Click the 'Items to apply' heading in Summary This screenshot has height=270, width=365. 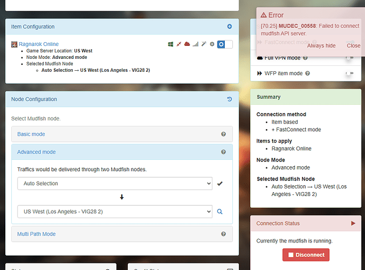pyautogui.click(x=274, y=141)
